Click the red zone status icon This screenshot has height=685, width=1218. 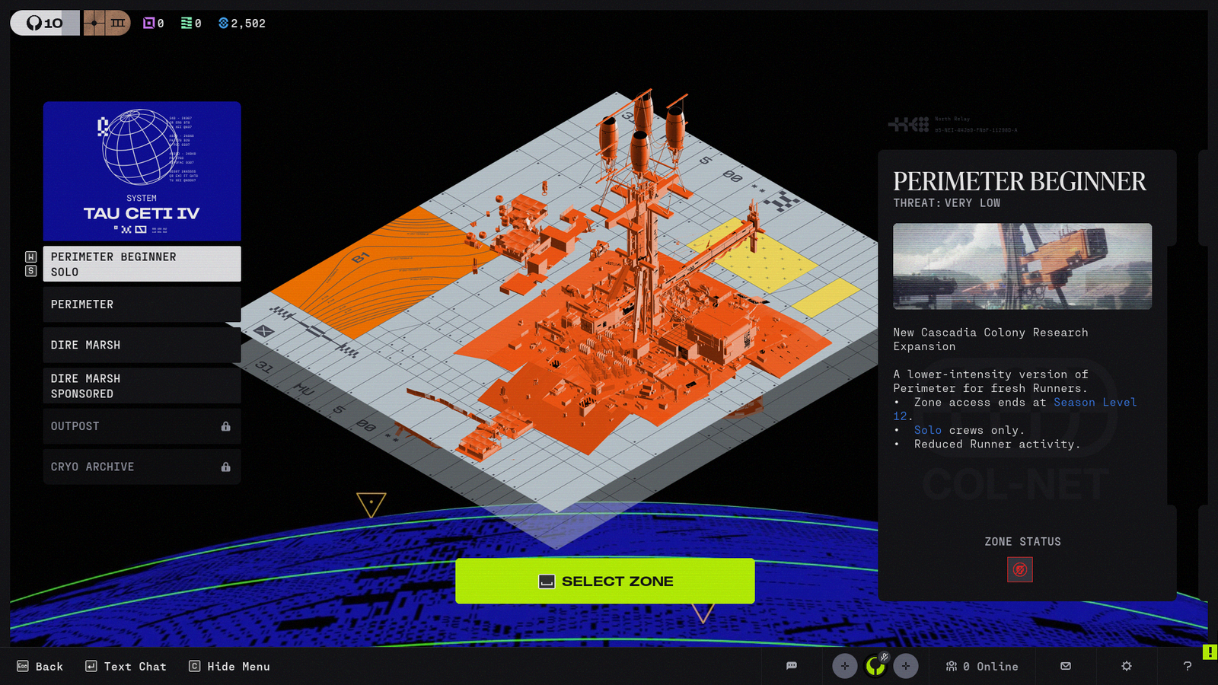pos(1020,569)
